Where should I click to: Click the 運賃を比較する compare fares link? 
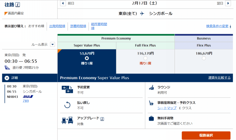(x=219, y=78)
